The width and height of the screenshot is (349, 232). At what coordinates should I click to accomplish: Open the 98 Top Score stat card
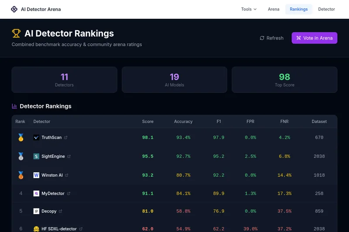(284, 80)
